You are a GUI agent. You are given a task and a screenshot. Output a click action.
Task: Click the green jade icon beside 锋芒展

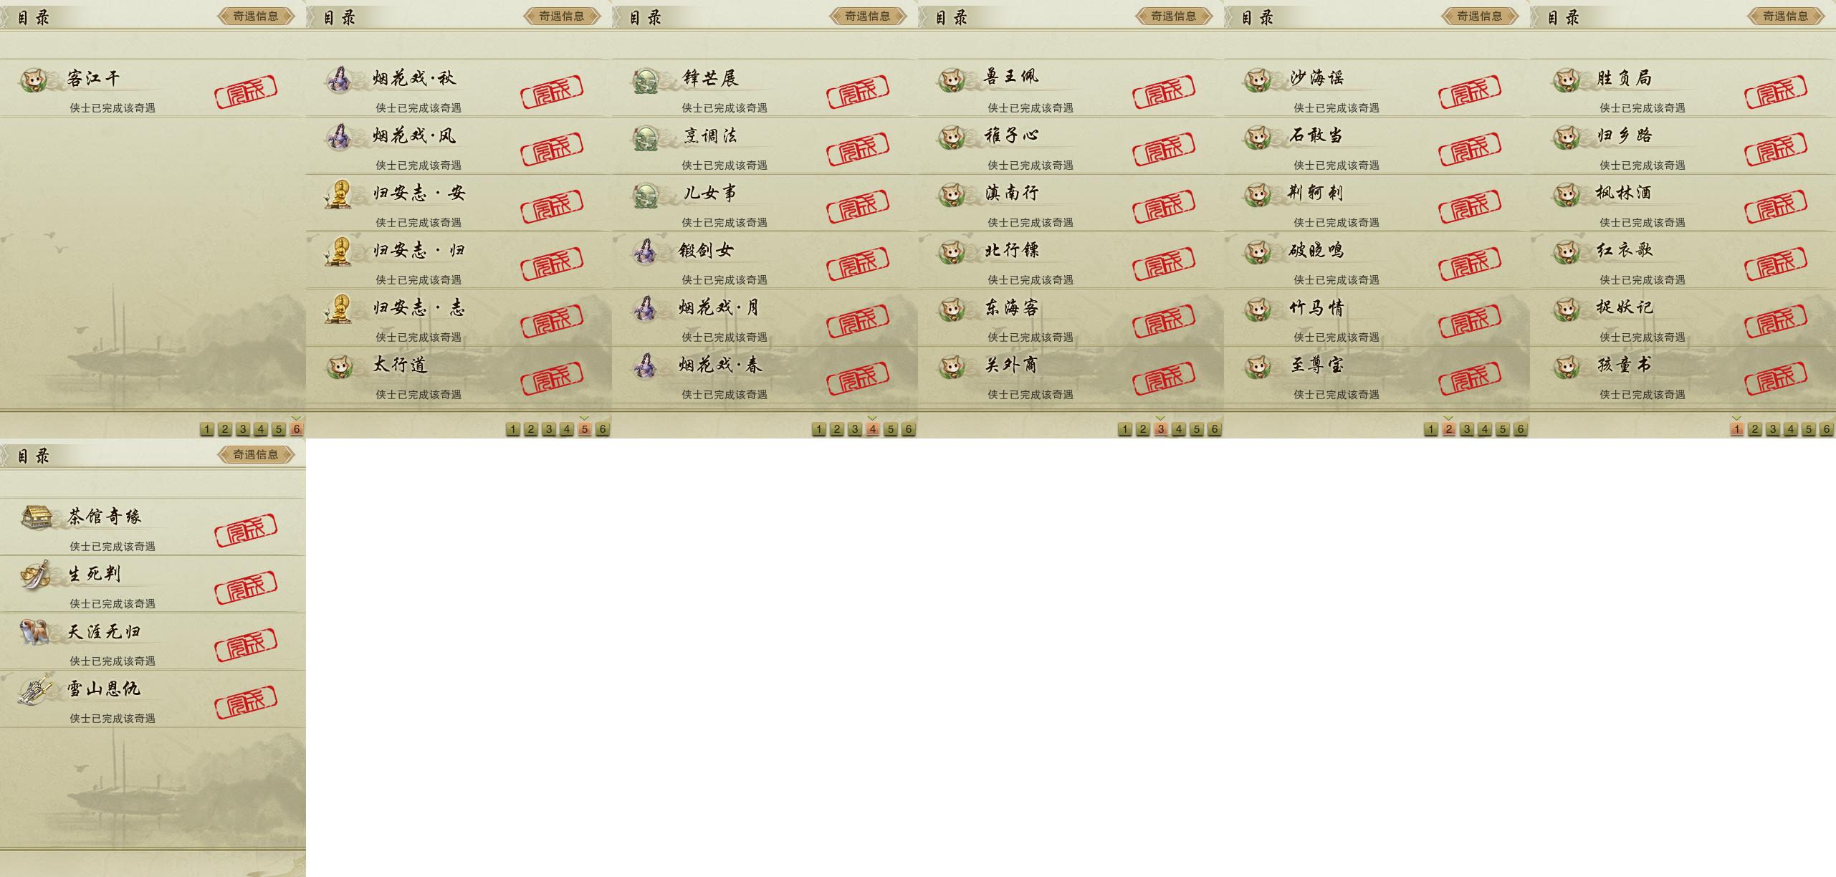click(646, 80)
